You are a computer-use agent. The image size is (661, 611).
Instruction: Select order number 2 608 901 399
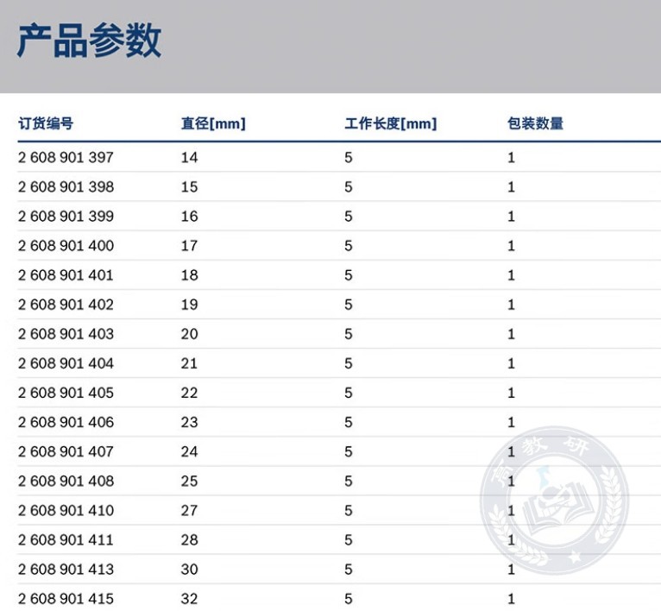click(66, 217)
